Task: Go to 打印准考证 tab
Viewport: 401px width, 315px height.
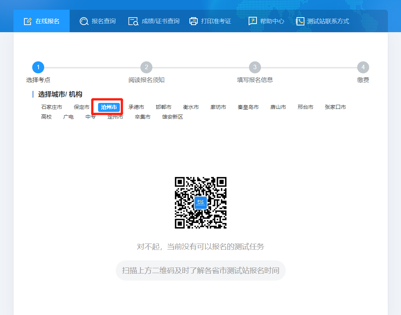Action: click(210, 21)
